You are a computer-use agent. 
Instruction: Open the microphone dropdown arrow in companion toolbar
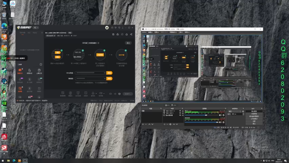(x=96, y=93)
